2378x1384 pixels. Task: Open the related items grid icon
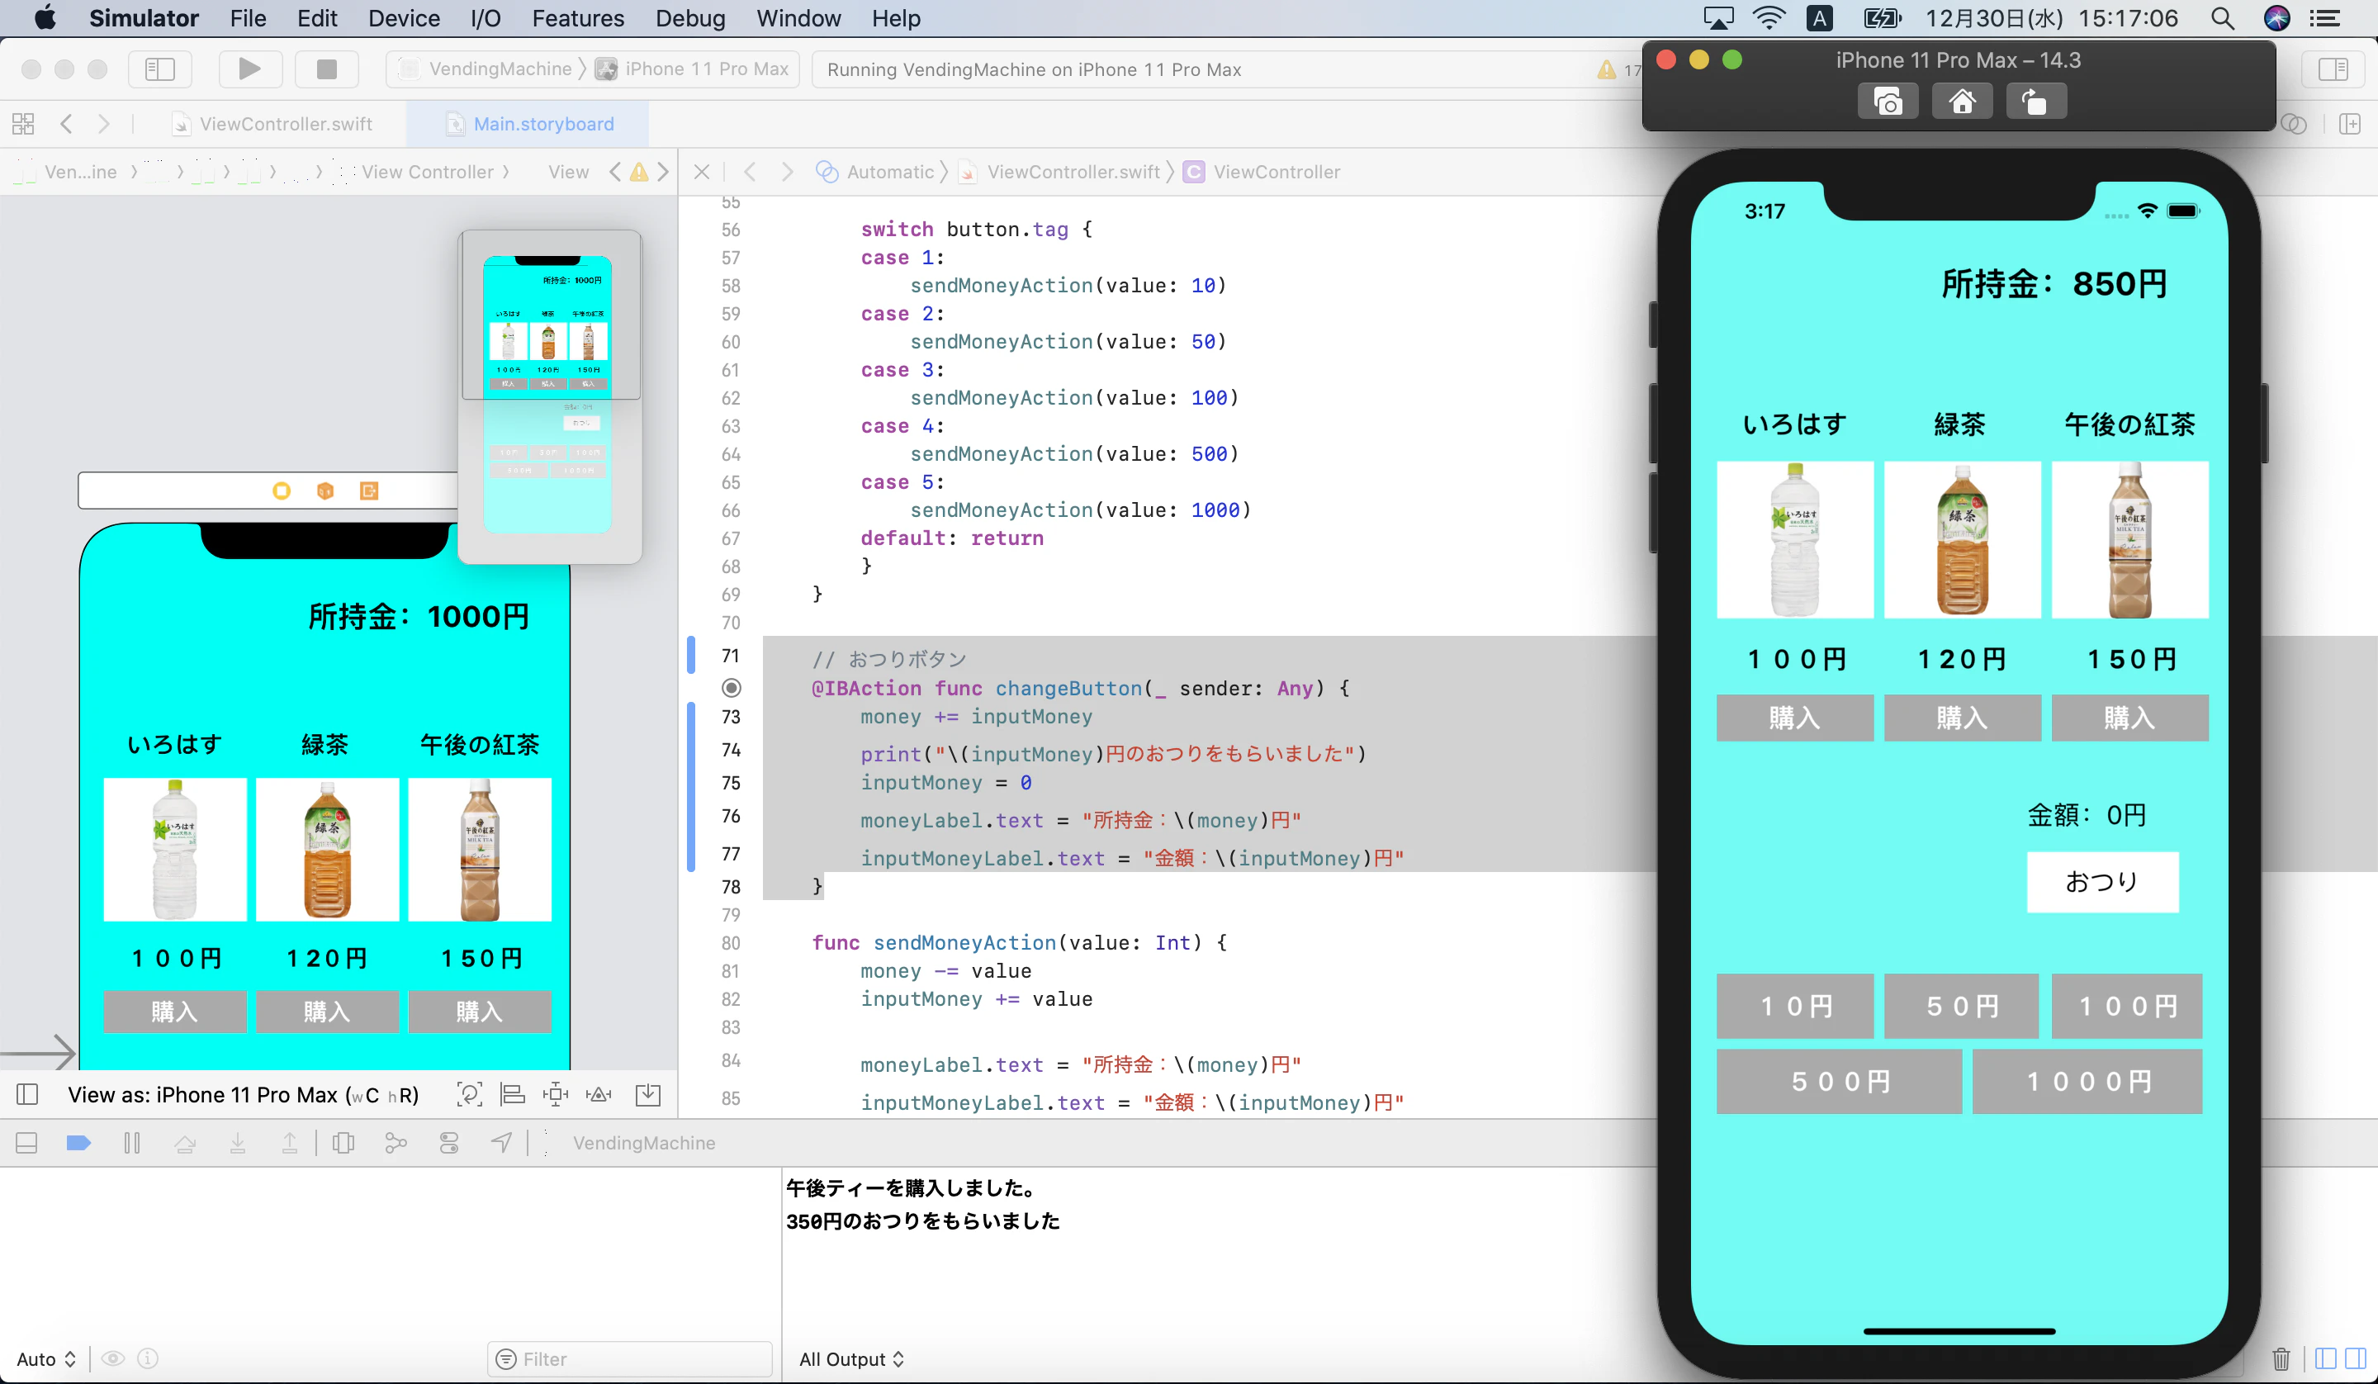tap(22, 124)
